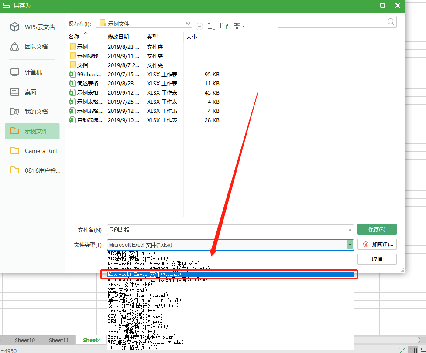The image size is (426, 353).
Task: Click the spreadsheet horizontal scrollbar
Action: (387, 339)
